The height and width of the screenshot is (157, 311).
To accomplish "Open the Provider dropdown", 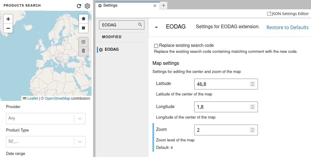I will pos(80,119).
